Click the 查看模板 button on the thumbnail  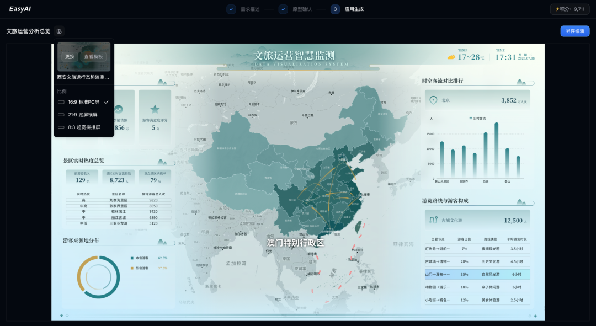93,57
